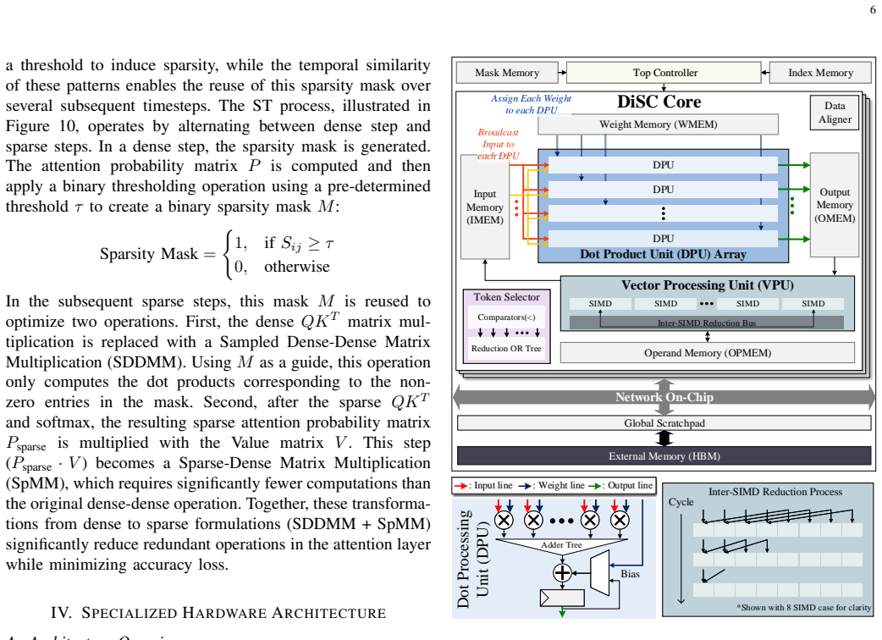Select the Adder Tree label
Viewport: 882px width, 640px height.
point(561,545)
